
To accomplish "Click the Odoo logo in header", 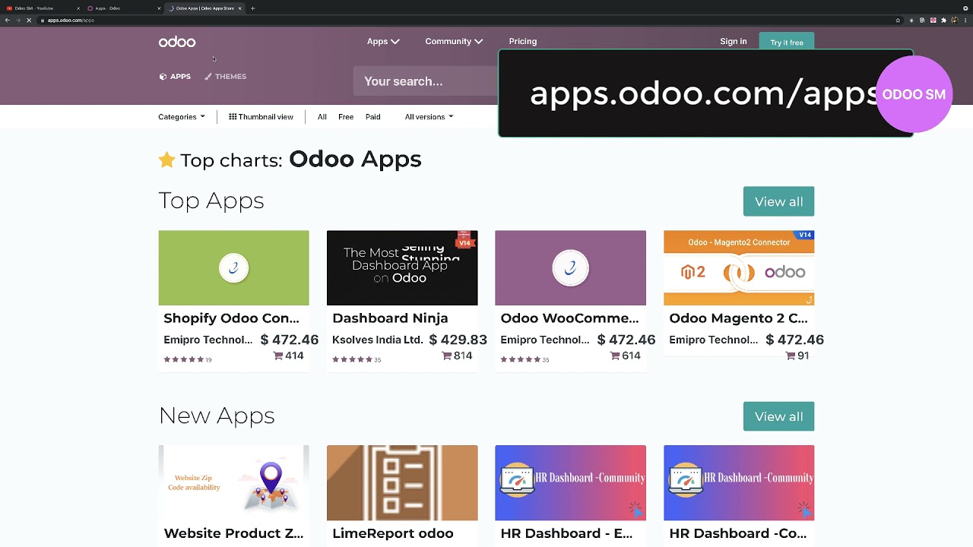I will [x=177, y=42].
